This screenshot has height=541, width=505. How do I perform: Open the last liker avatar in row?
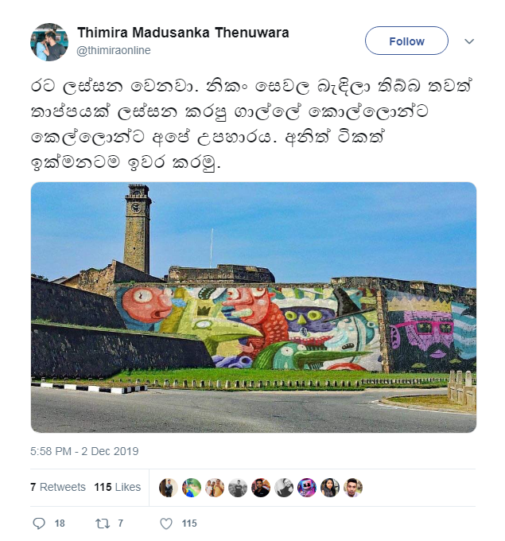353,488
